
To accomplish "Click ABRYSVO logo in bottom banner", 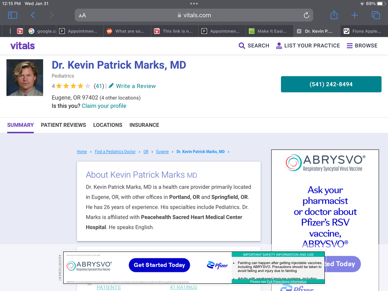I will tap(89, 266).
